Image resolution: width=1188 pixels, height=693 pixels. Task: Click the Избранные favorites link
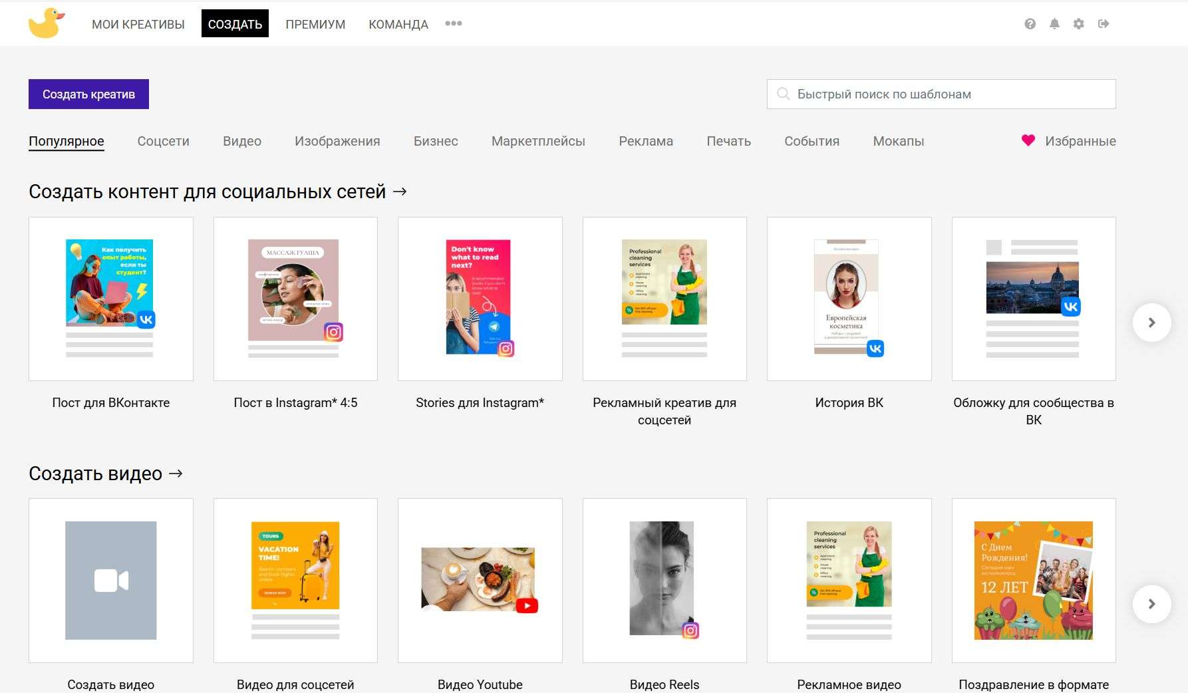[x=1080, y=141]
